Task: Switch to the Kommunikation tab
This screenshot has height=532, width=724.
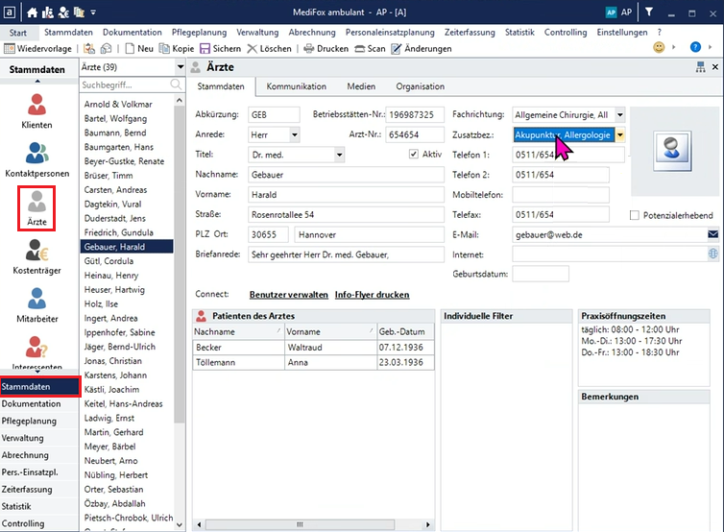Action: [296, 86]
